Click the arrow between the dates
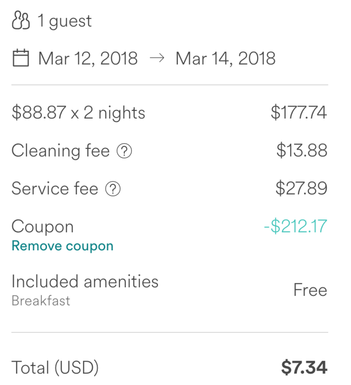Screen dimensions: 351x385 pyautogui.click(x=157, y=58)
